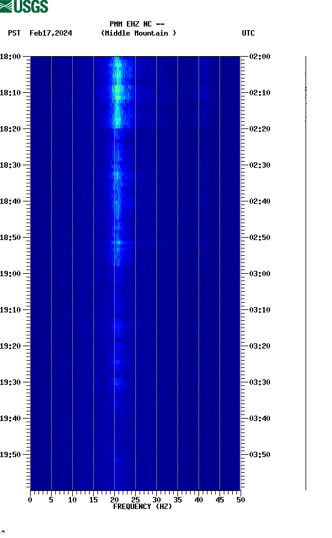This screenshot has height=538, width=332.
Task: Click the 'UTC' timezone label
Action: point(248,33)
